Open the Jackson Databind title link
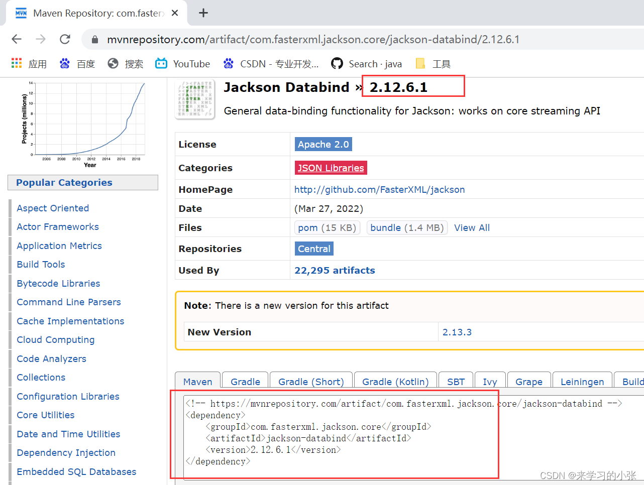The height and width of the screenshot is (485, 644). pos(286,87)
